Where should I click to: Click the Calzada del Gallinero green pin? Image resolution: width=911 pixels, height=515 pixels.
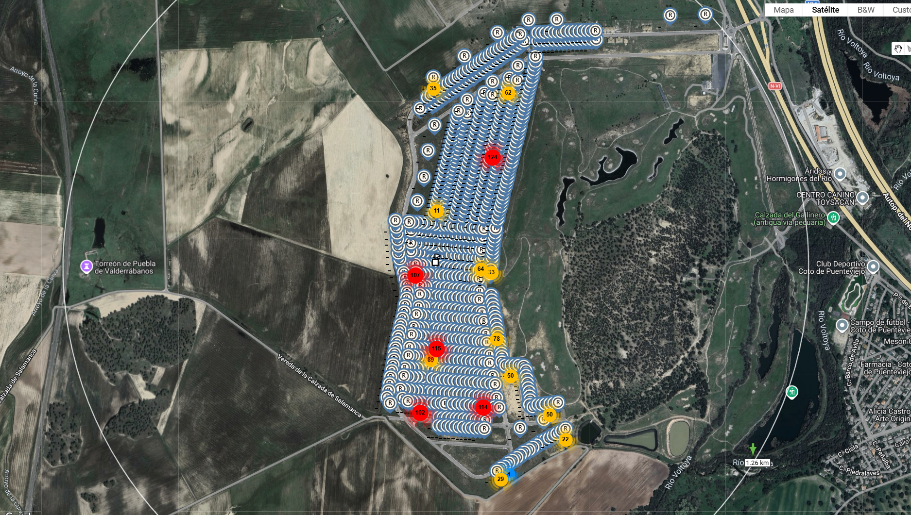click(x=833, y=217)
